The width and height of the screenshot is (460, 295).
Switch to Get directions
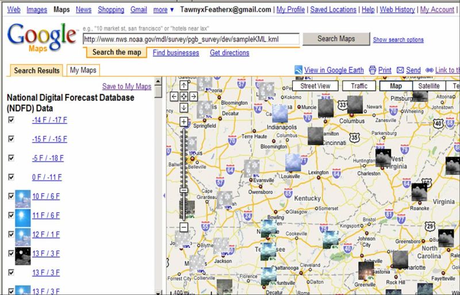(x=229, y=53)
